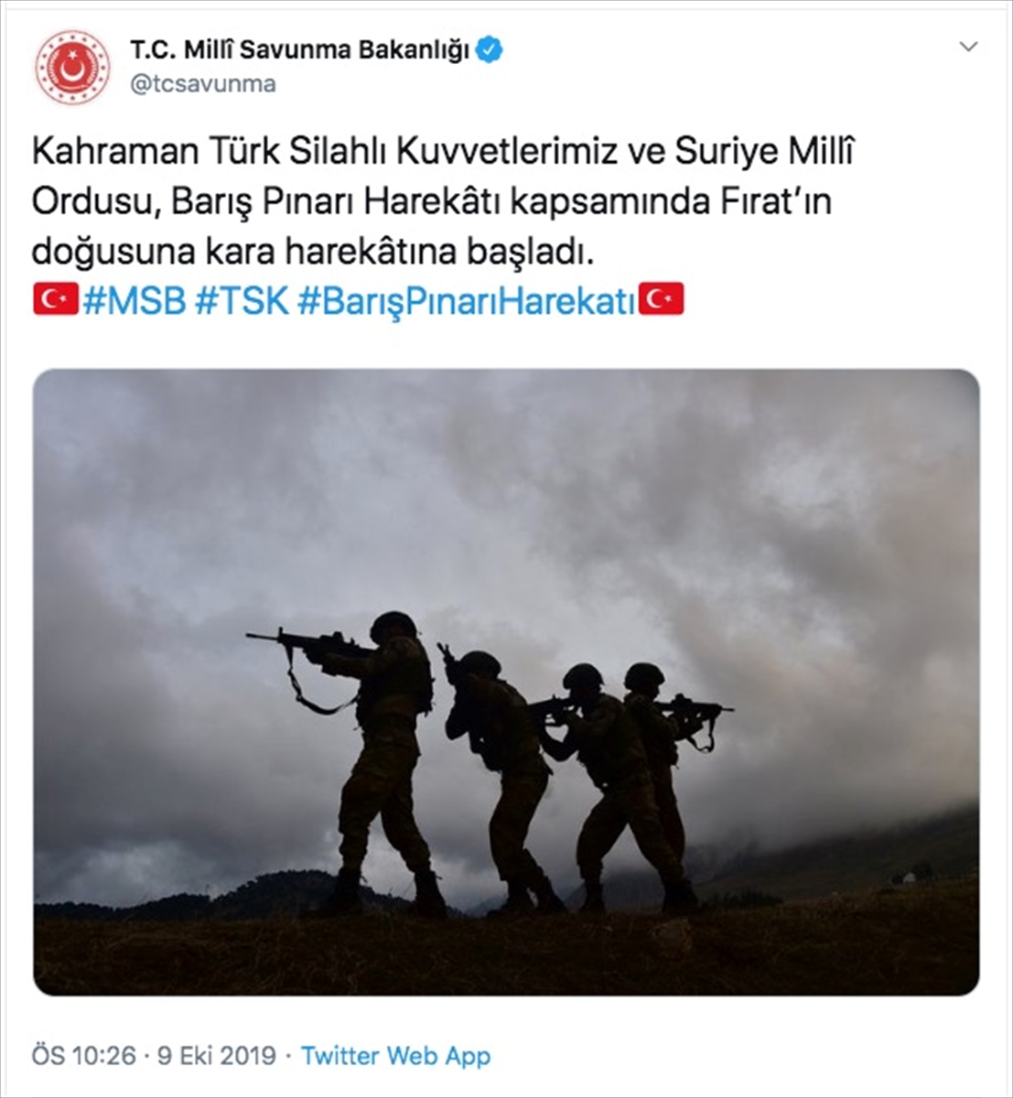Open the #BarışPınarıHarekatı hashtag
The width and height of the screenshot is (1013, 1098).
coord(466,301)
